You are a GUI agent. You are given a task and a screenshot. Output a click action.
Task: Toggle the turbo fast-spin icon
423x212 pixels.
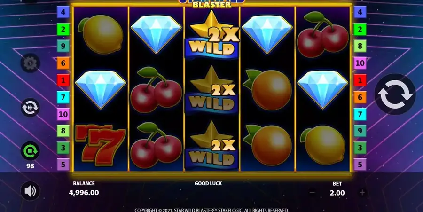pos(30,107)
